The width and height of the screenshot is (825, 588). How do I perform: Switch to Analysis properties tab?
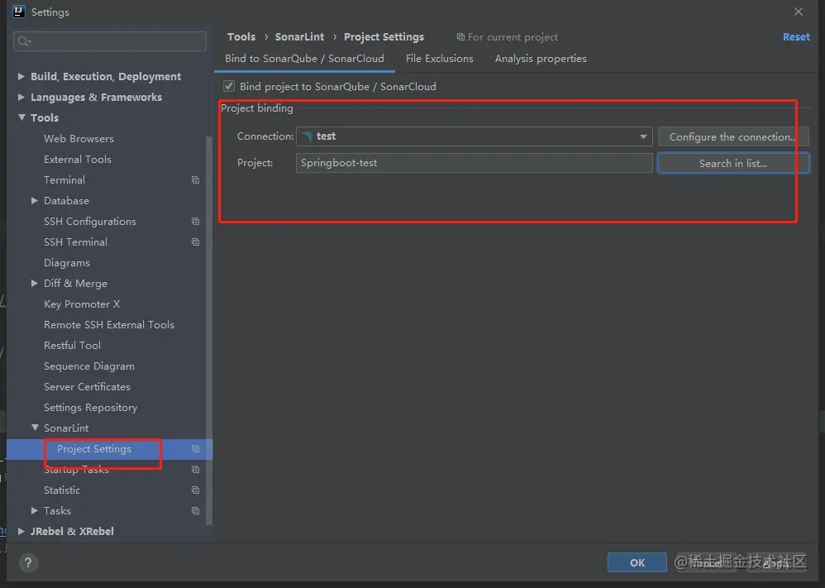[541, 59]
